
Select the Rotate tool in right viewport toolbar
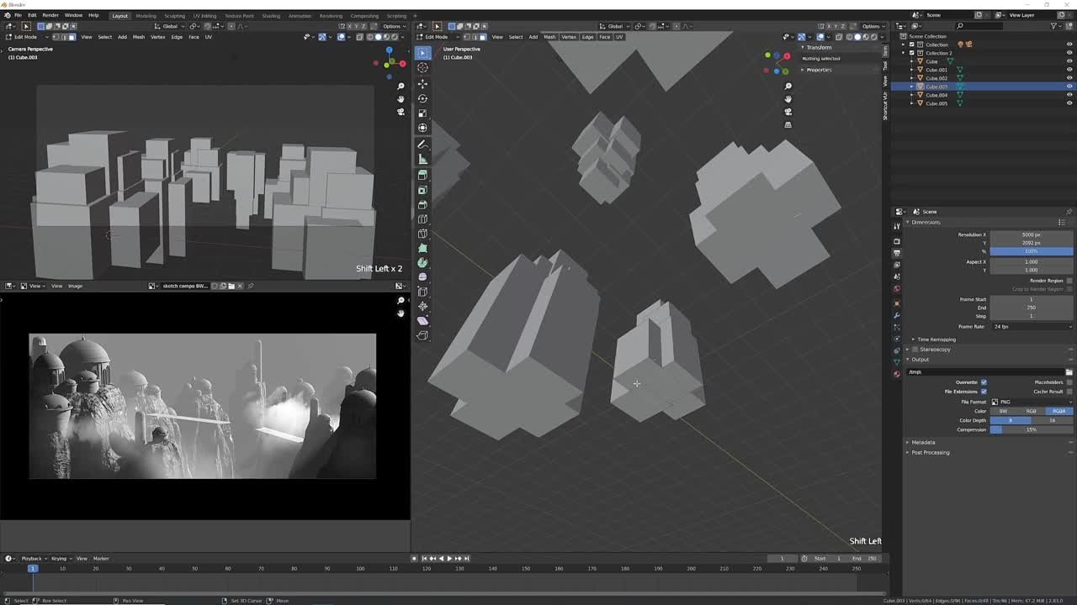click(x=422, y=98)
